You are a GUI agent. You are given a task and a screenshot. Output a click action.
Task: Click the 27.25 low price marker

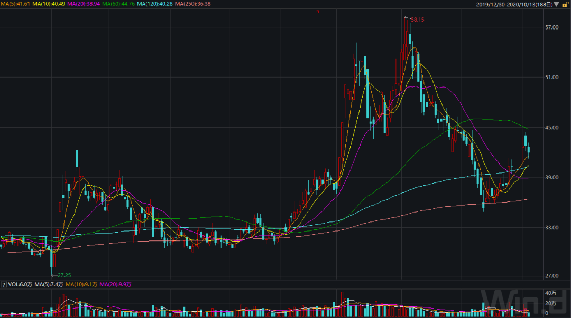pyautogui.click(x=64, y=275)
